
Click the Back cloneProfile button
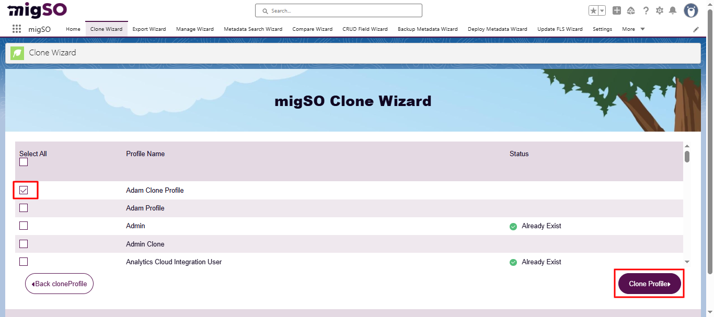(59, 284)
